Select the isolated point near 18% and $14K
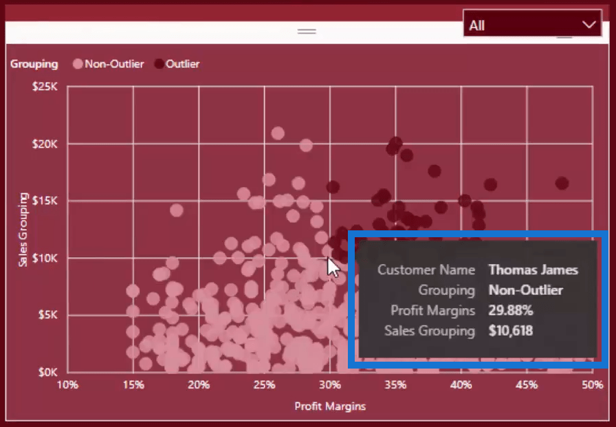Image resolution: width=616 pixels, height=427 pixels. click(x=177, y=210)
